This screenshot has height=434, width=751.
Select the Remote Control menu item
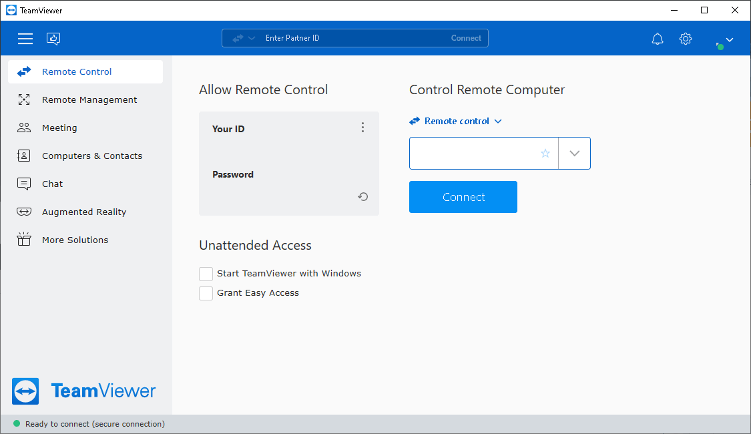coord(85,72)
